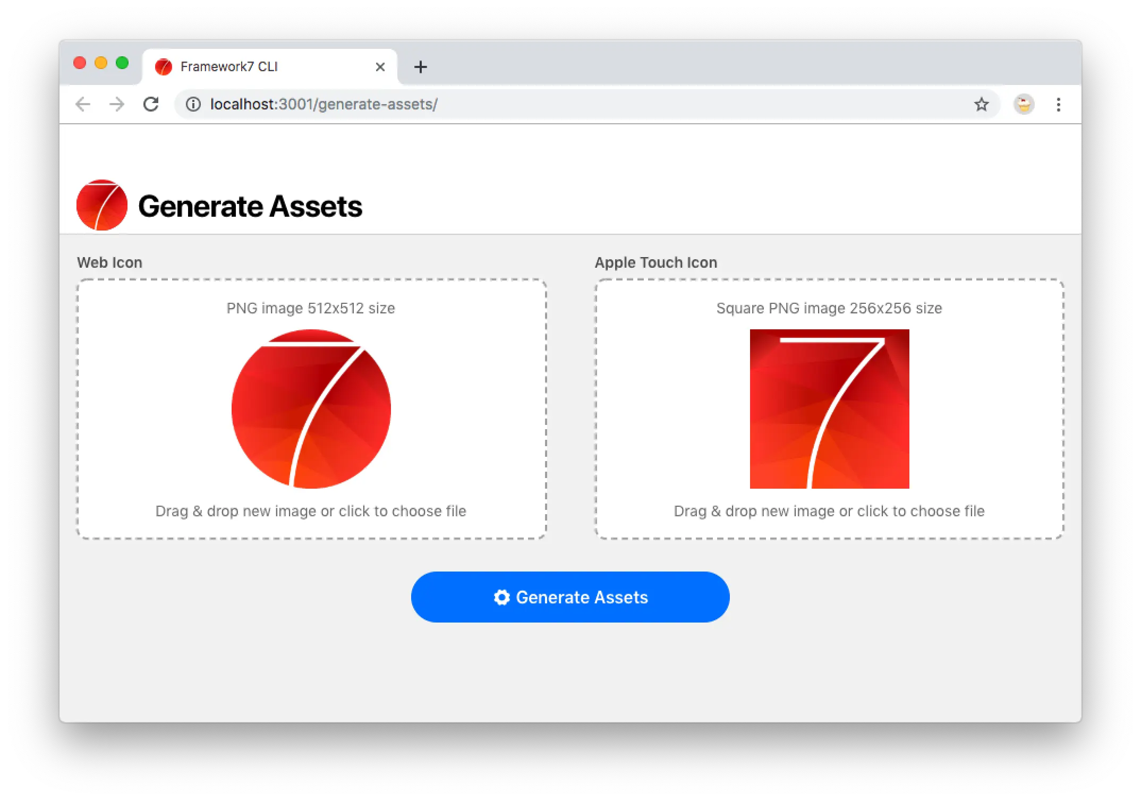
Task: Open a new browser tab
Action: pos(420,67)
